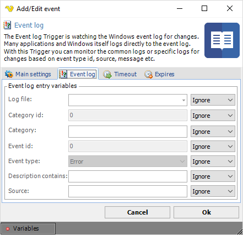Viewport: 243px width, 235px height.
Task: Click the Event log header notebook icon
Action: [7, 25]
